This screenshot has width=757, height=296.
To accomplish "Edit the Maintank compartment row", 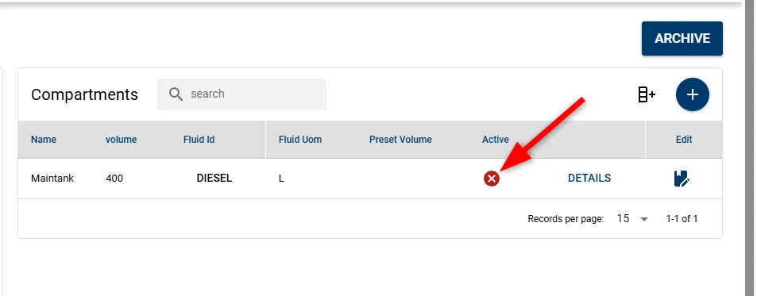I will (x=682, y=179).
